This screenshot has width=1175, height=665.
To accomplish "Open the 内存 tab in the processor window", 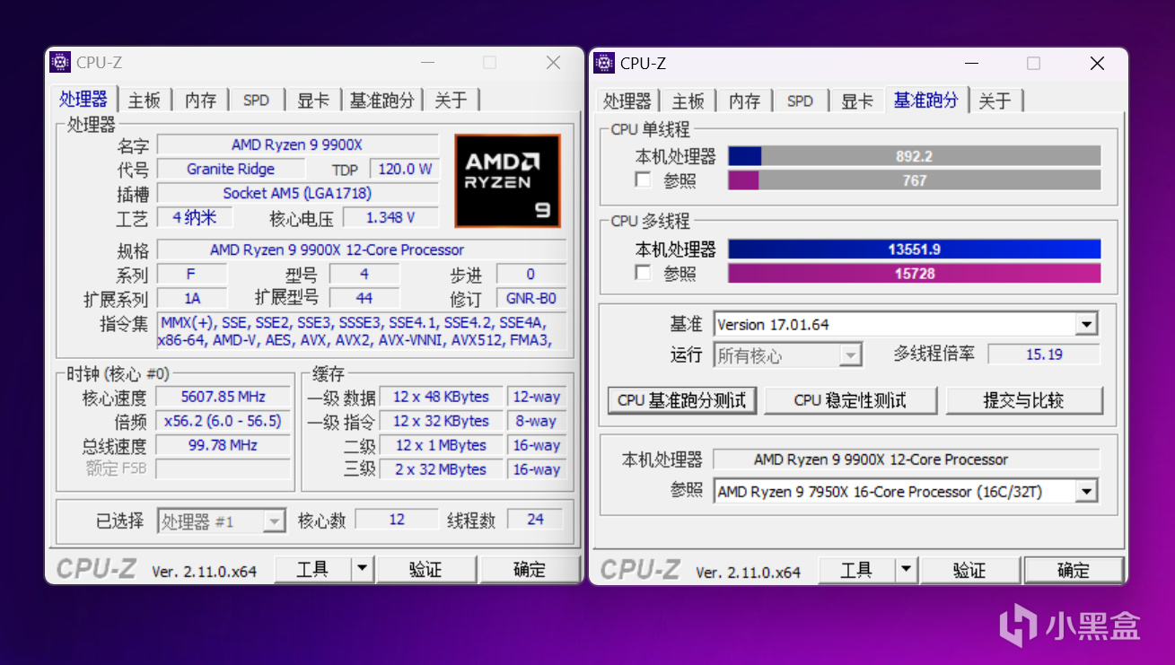I will (200, 101).
